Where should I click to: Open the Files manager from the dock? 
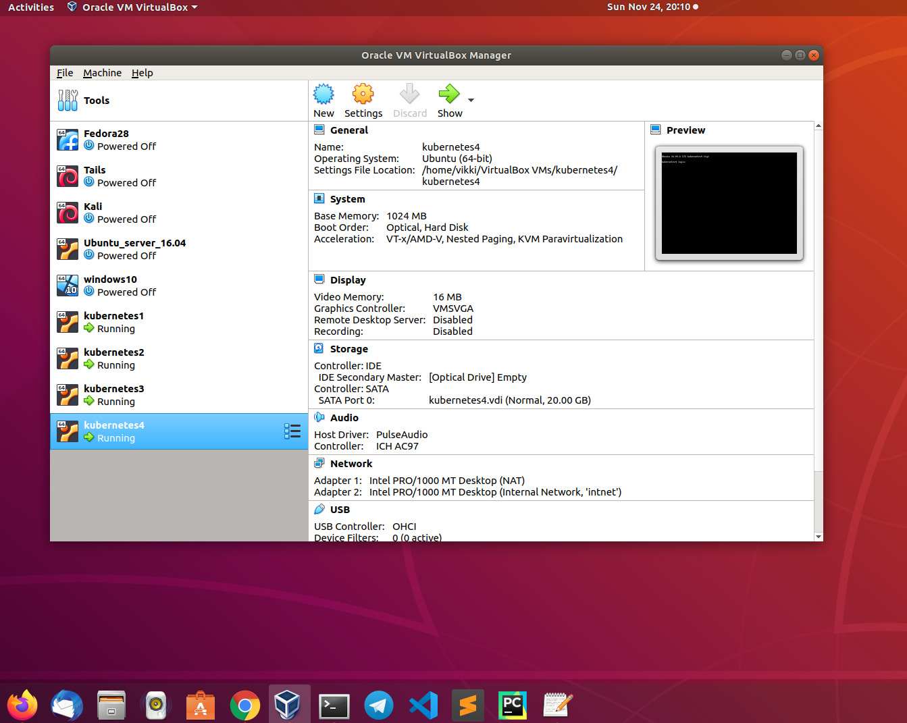111,705
